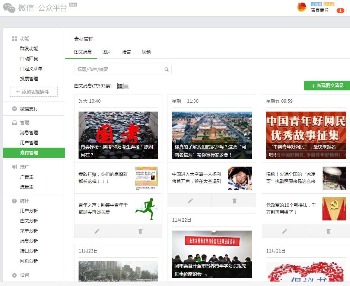Open the 语音 tab
The image size is (350, 286).
[127, 52]
